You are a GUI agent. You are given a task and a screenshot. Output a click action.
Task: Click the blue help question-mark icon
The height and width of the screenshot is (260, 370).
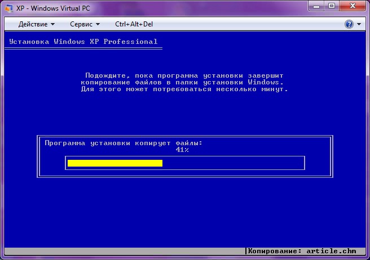pyautogui.click(x=349, y=24)
